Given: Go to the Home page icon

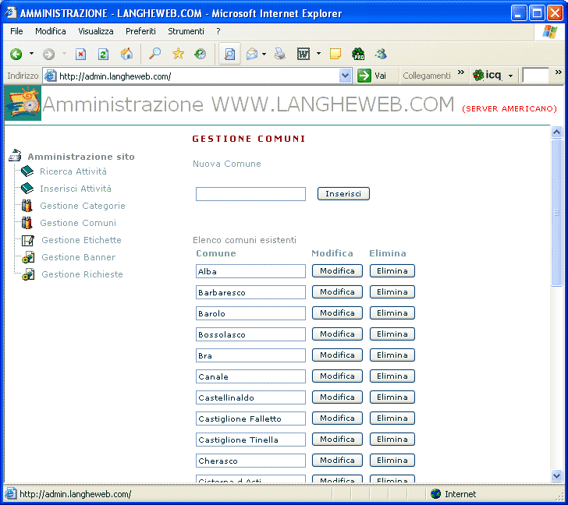Looking at the screenshot, I should 126,54.
